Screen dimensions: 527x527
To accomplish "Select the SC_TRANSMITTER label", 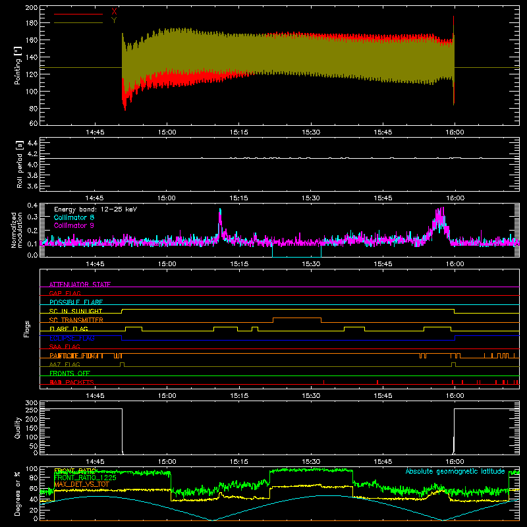I will (76, 320).
